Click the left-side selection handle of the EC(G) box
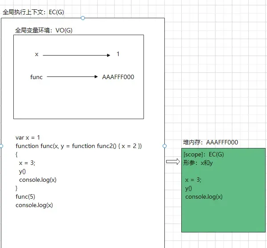 click(x=1, y=146)
